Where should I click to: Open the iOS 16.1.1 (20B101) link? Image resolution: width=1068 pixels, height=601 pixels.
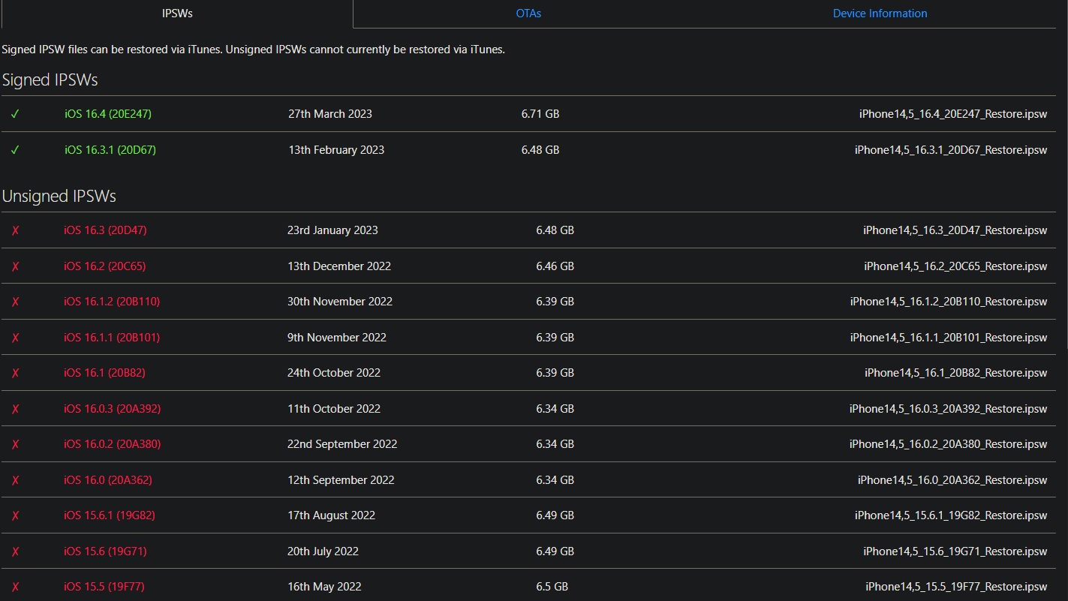pos(112,338)
